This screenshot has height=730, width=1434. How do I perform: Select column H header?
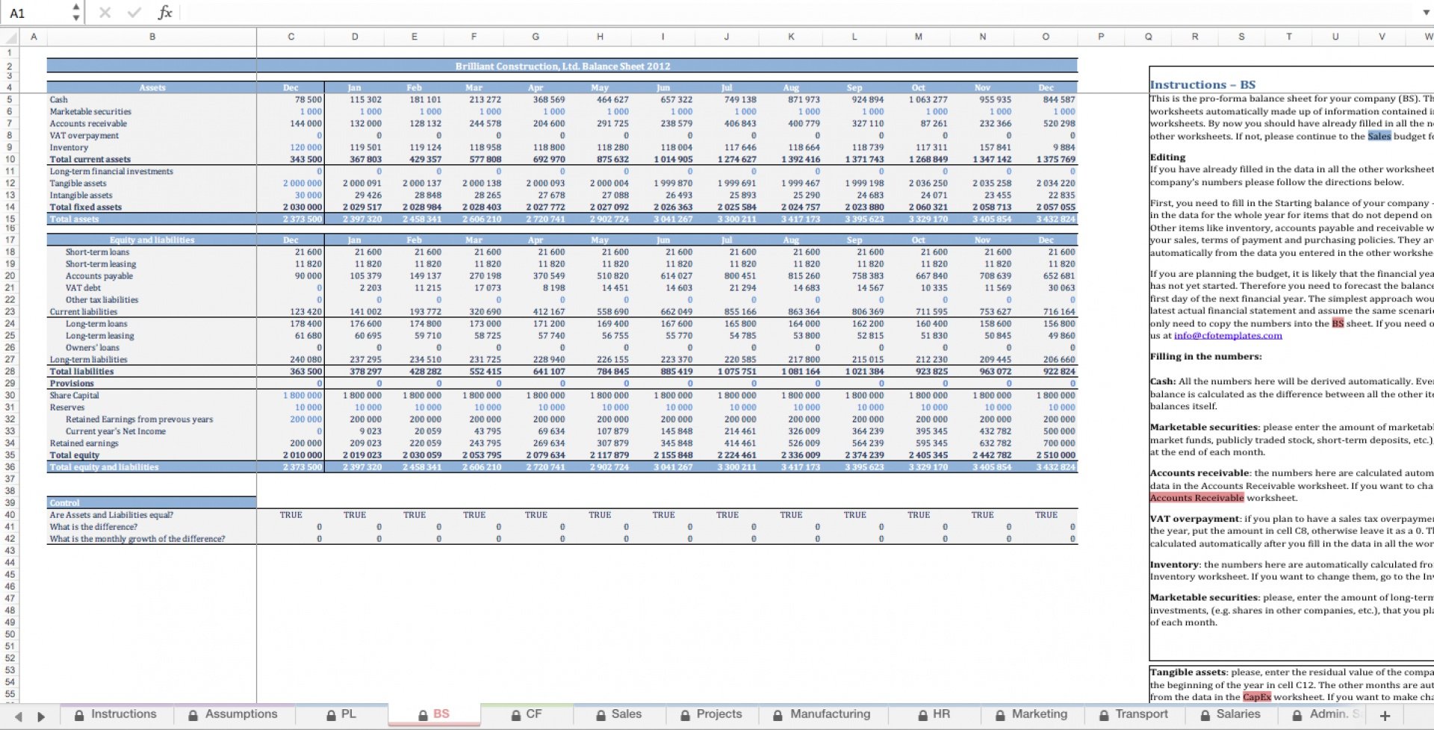click(600, 37)
